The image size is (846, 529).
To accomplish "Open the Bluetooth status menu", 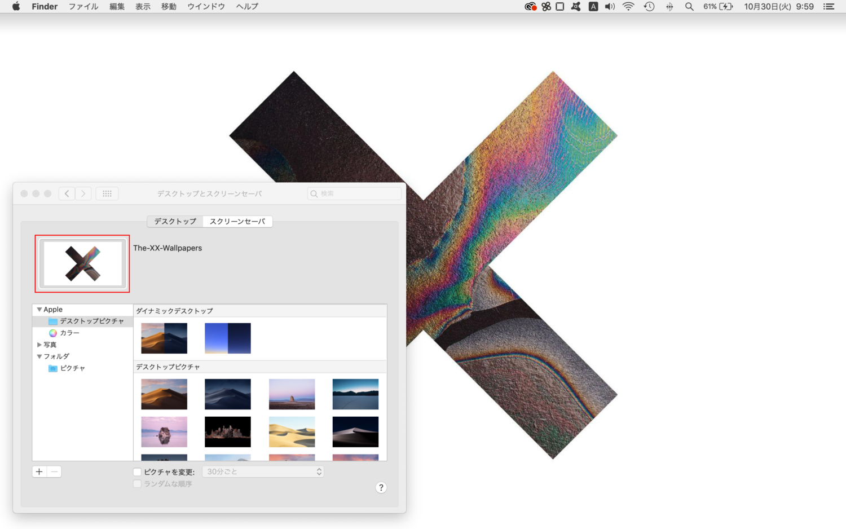I will pos(669,7).
